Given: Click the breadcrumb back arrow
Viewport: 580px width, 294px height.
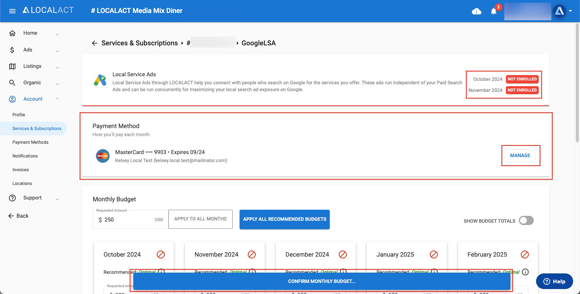Looking at the screenshot, I should 94,43.
